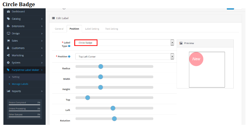The height and width of the screenshot is (131, 247).
Task: Open the Position dropdown arrow
Action: [x=172, y=56]
